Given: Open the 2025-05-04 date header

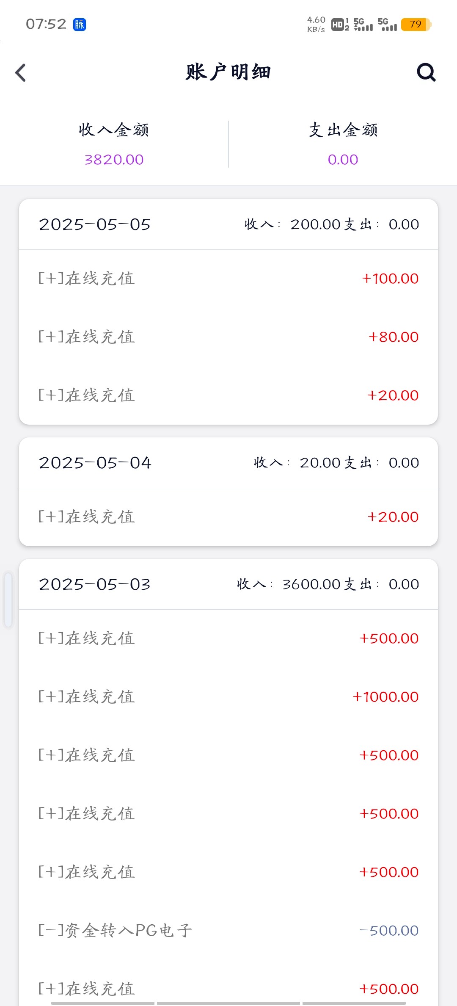Looking at the screenshot, I should coord(95,463).
